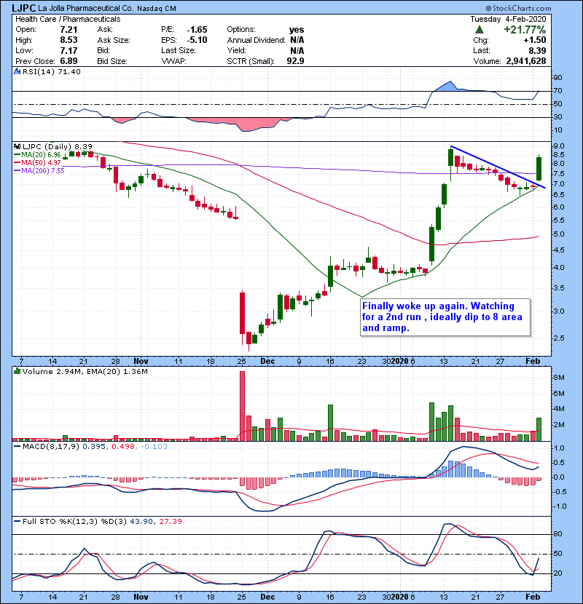Viewport: 583px width, 604px height.
Task: Click the 8M label on the volume axis
Action: pyautogui.click(x=559, y=378)
